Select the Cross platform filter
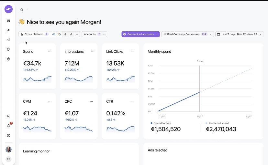The height and width of the screenshot is (165, 268). 35,34
